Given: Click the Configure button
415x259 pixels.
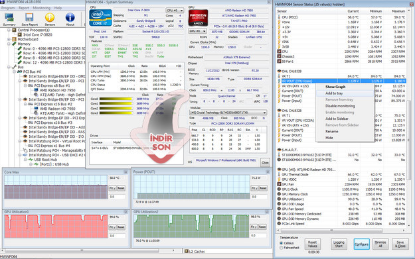Looking at the screenshot, I should pos(361,244).
